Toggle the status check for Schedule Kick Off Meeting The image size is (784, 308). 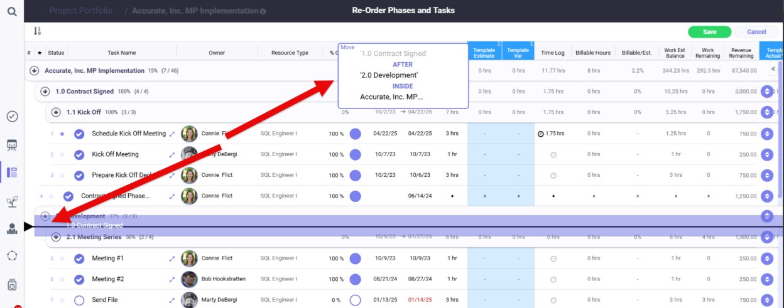coord(79,134)
